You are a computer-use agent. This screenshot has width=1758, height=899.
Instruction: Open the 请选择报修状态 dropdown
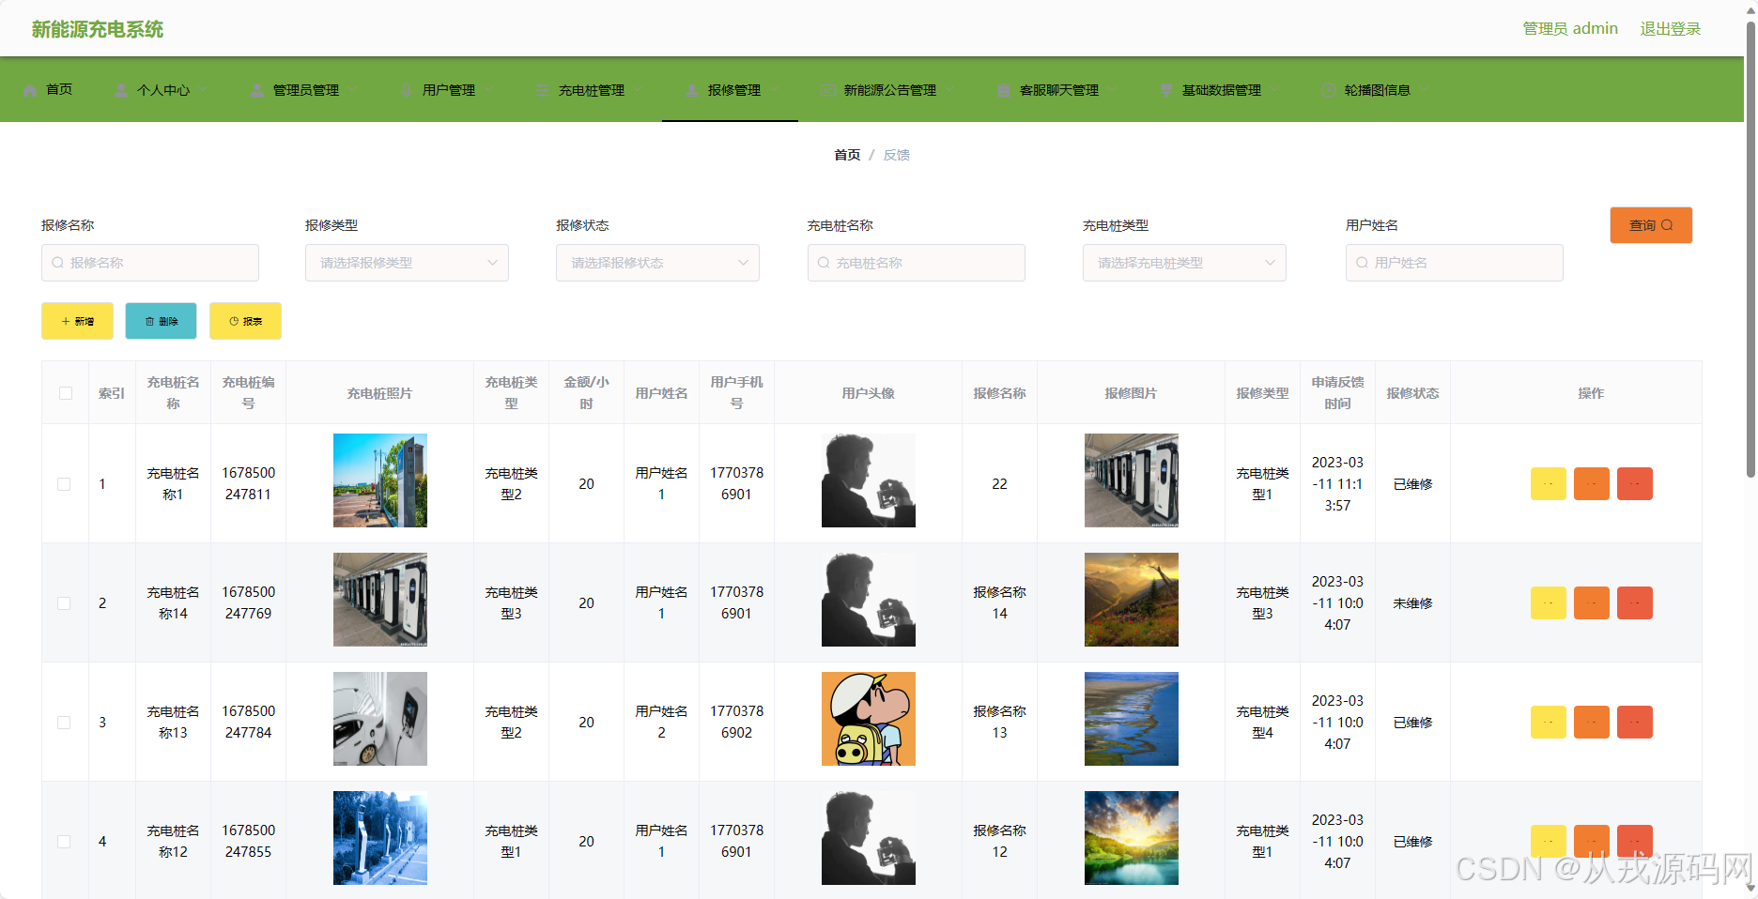coord(657,263)
